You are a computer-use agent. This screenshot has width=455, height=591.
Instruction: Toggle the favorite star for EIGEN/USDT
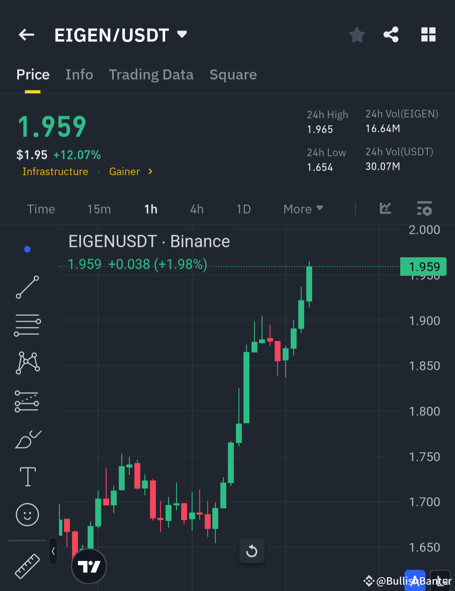click(357, 35)
